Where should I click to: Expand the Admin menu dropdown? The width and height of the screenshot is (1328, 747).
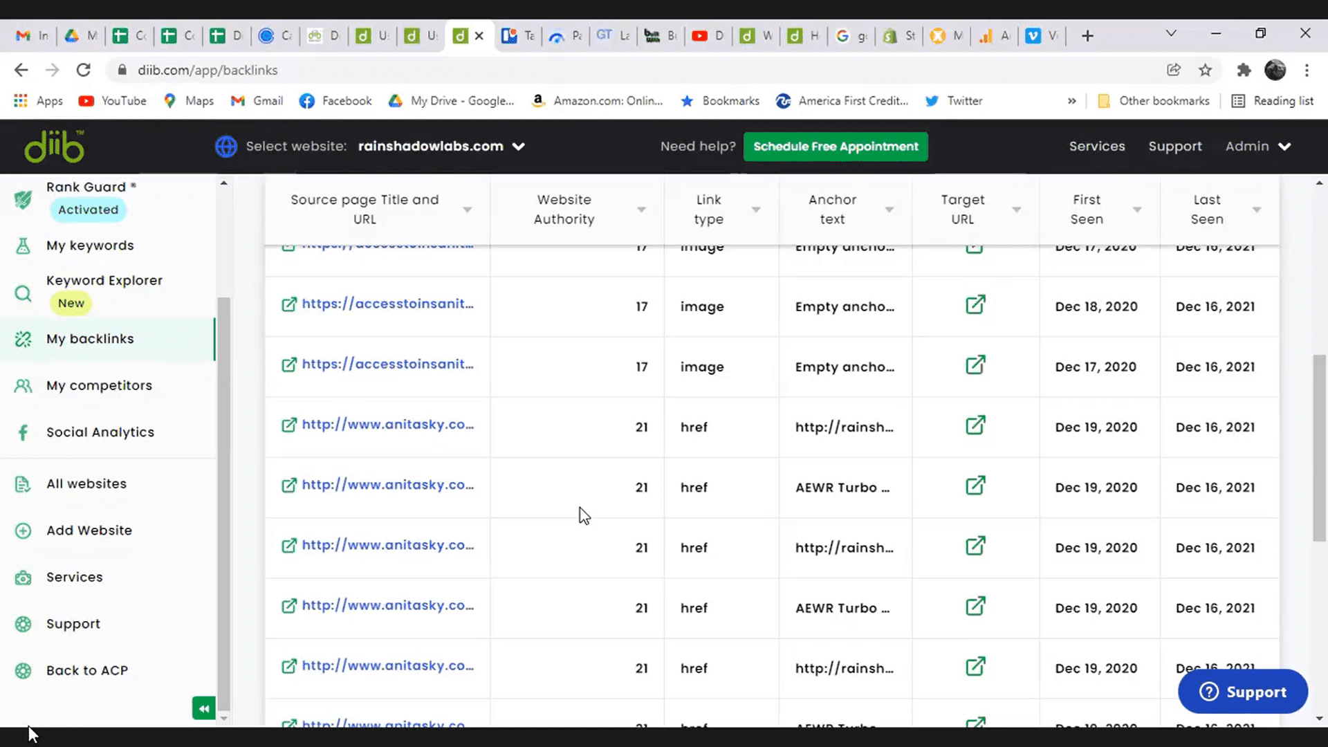1284,147
